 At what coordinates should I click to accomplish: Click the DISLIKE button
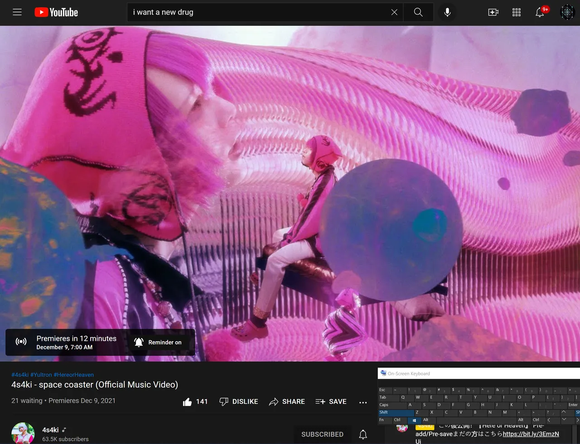(x=239, y=401)
